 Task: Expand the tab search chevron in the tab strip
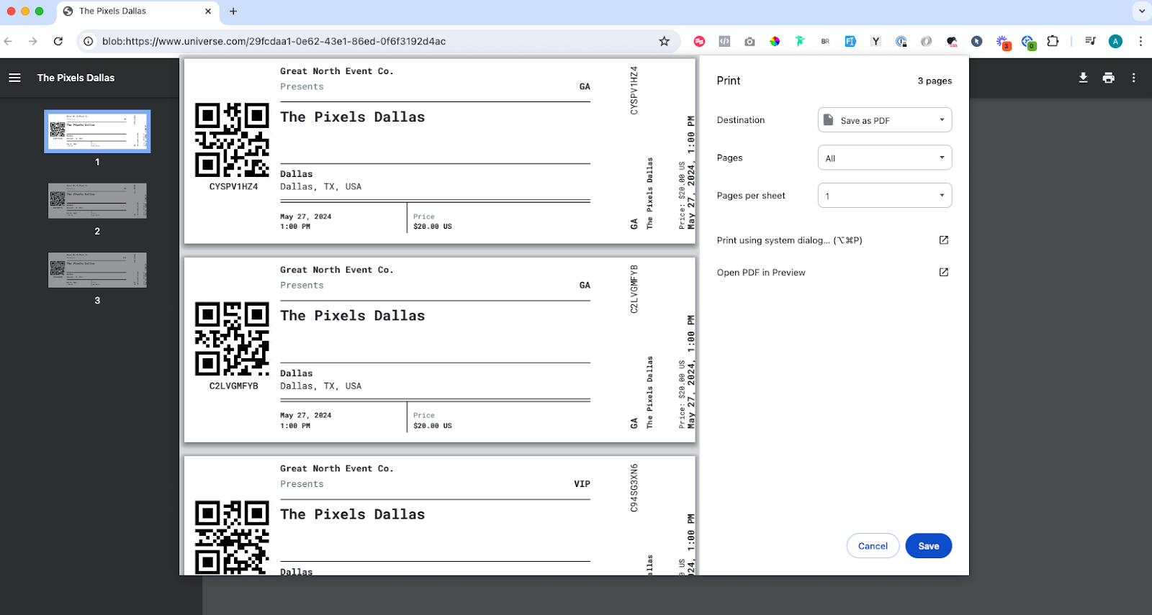(x=1141, y=11)
